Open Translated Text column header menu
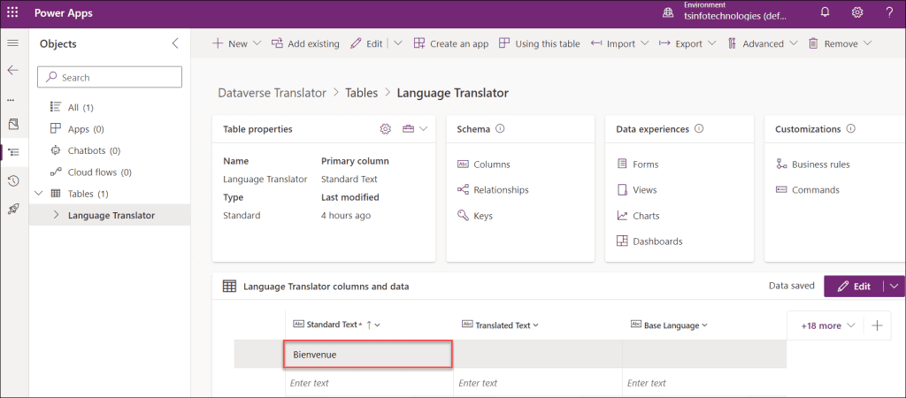Screen dimensions: 906x398 tap(535, 325)
